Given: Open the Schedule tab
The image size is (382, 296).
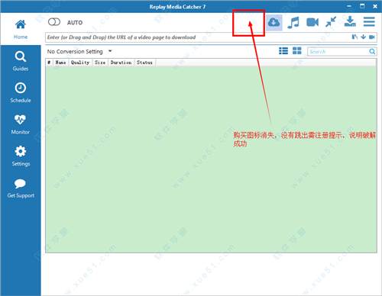Looking at the screenshot, I should point(21,92).
